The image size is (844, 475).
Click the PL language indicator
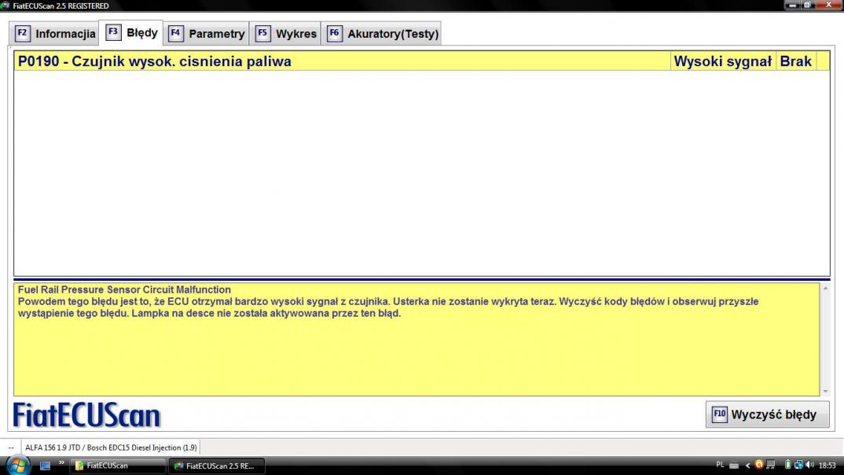720,465
